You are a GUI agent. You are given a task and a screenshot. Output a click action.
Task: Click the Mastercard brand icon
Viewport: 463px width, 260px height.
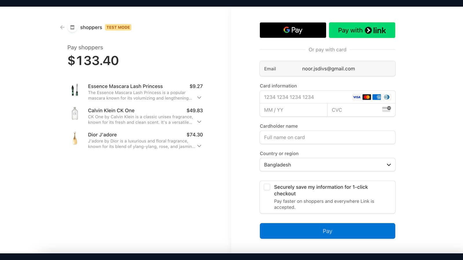click(367, 97)
